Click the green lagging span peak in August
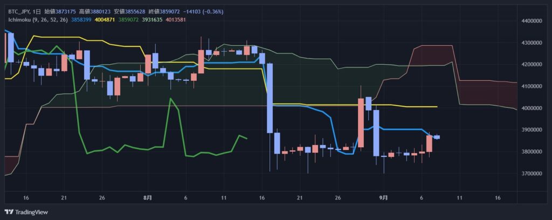Image resolution: width=552 pixels, height=220 pixels. [x=171, y=99]
